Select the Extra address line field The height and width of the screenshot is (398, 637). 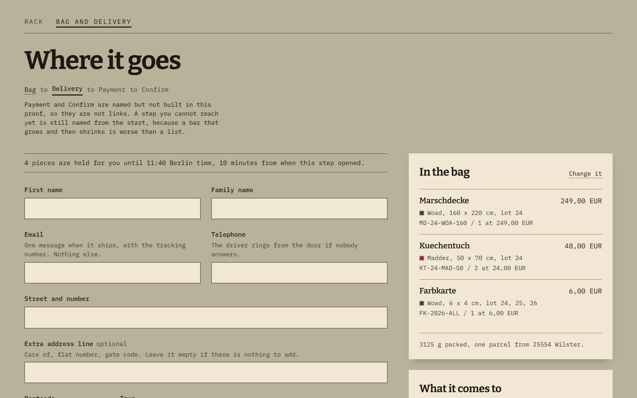[206, 373]
